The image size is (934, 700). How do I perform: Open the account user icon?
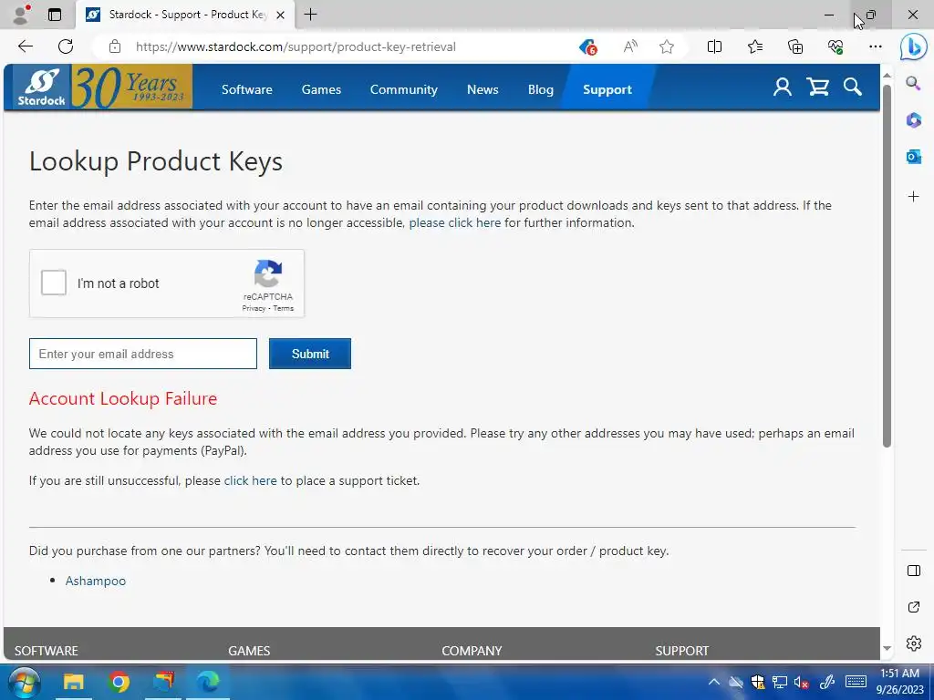782,87
